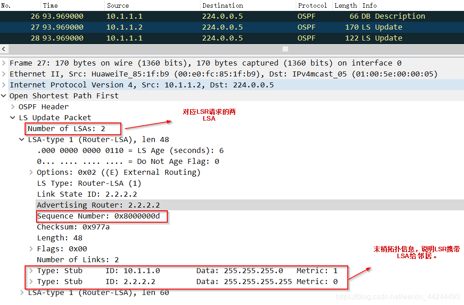
Task: Expand the Options: 0x02 field
Action: (31, 172)
